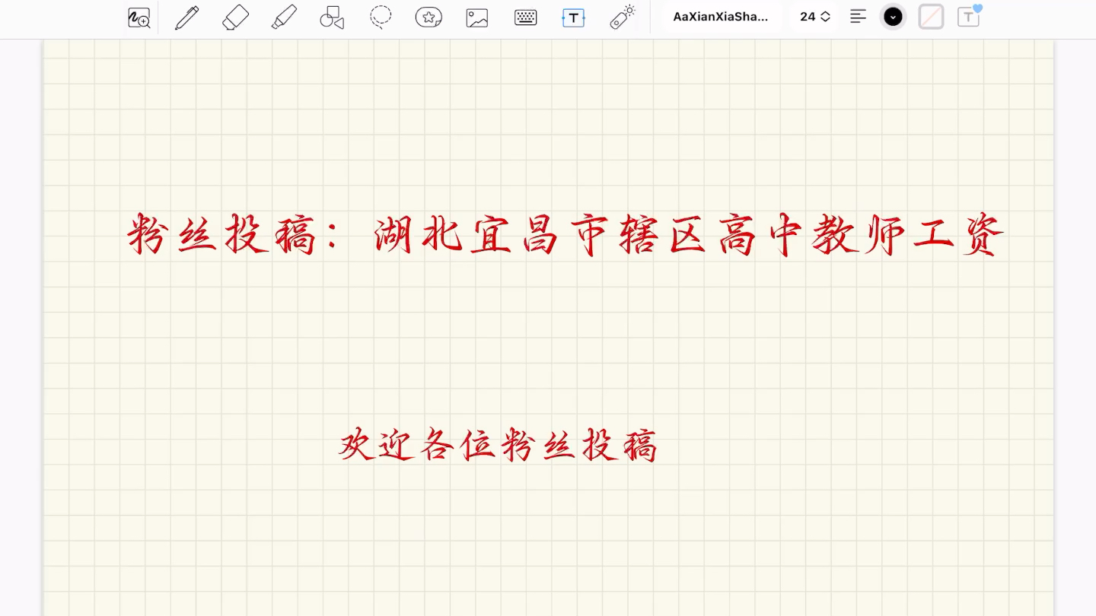Open the Elements sticker tool
The width and height of the screenshot is (1096, 616).
pyautogui.click(x=429, y=17)
